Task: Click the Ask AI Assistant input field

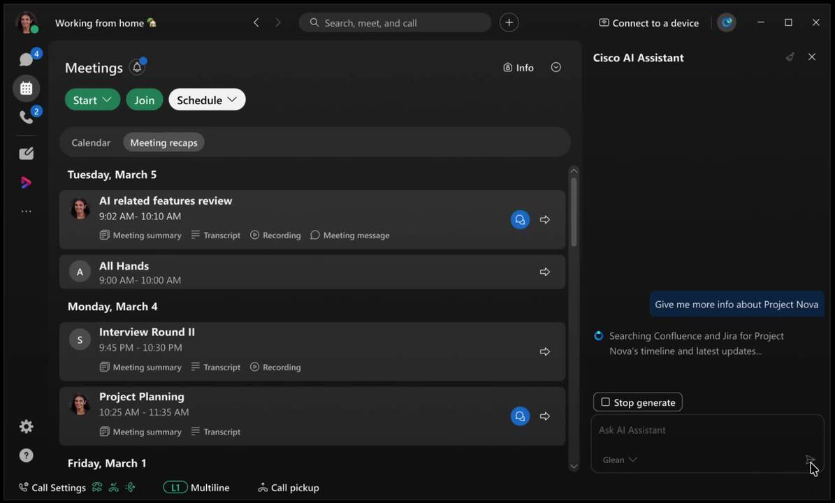Action: point(699,430)
